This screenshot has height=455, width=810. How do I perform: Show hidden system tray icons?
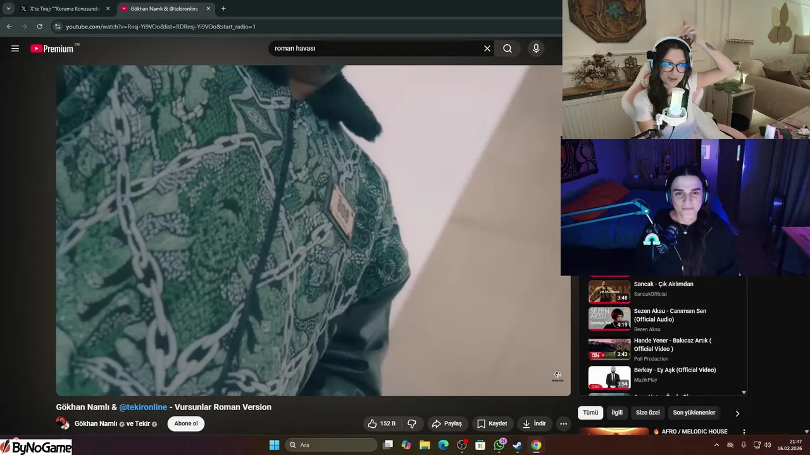point(716,445)
